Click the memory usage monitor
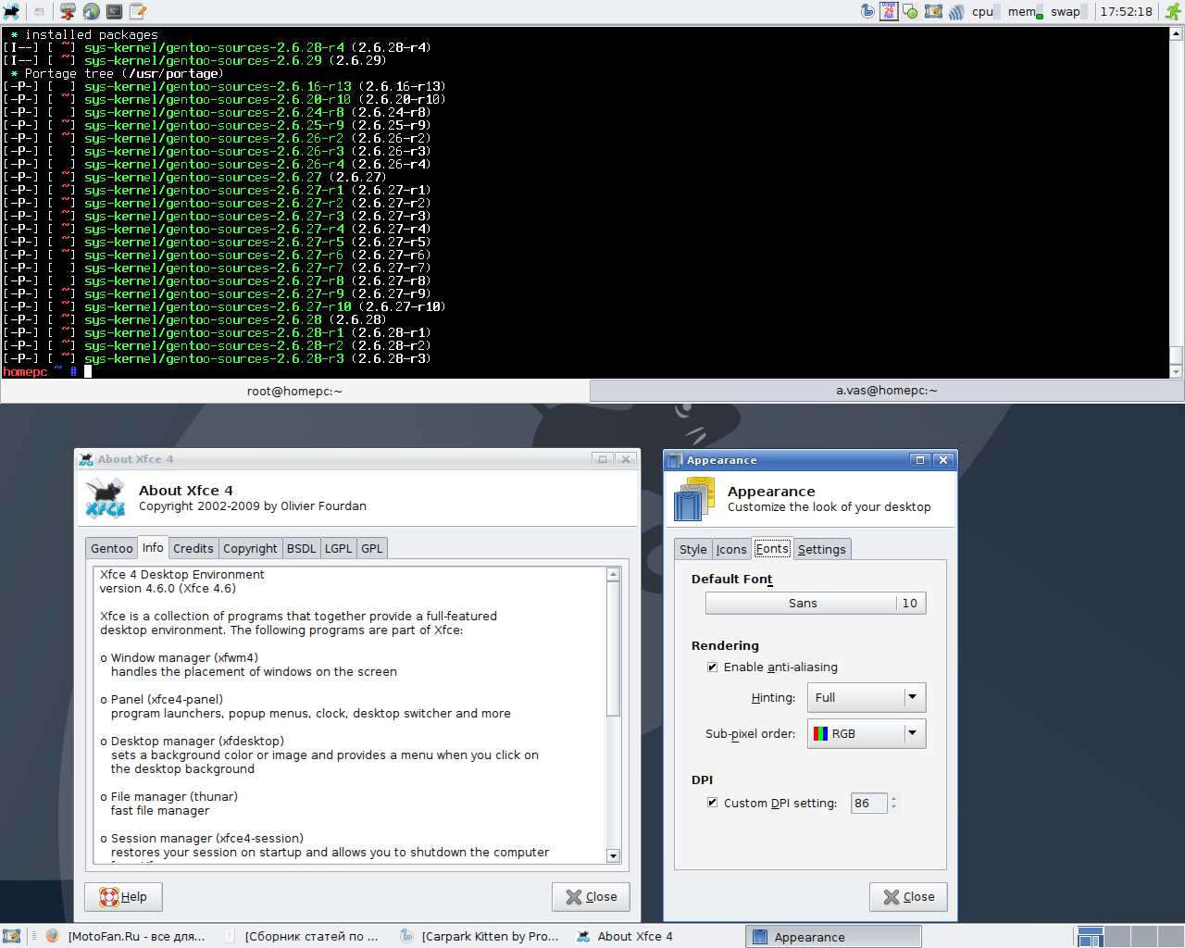Screen dimensions: 1185x948 1025,11
